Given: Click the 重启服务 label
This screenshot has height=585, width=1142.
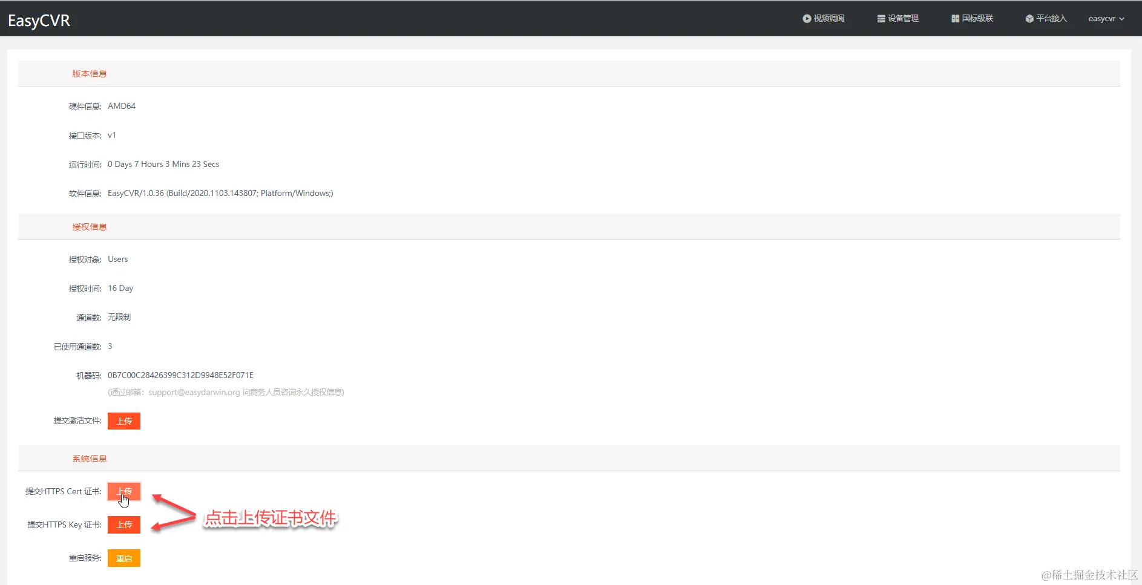Looking at the screenshot, I should coord(85,558).
